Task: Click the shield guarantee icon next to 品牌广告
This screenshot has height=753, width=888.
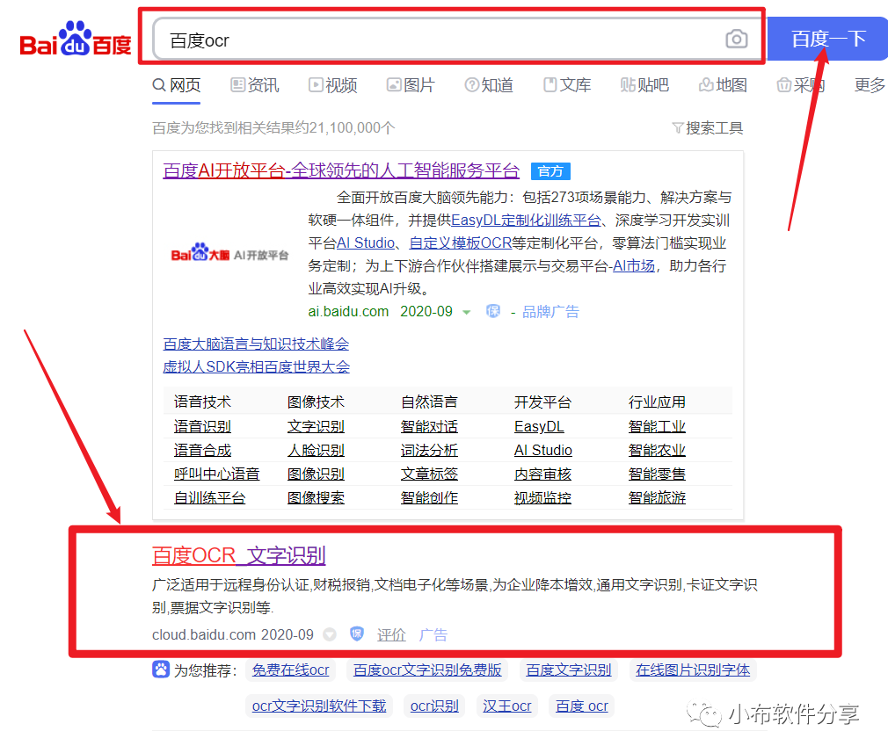Action: click(493, 311)
